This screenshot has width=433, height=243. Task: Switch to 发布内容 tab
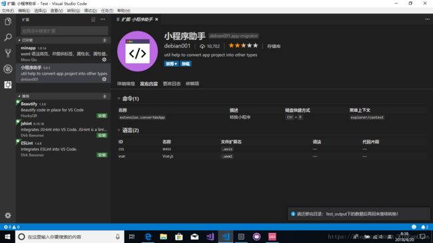(149, 84)
